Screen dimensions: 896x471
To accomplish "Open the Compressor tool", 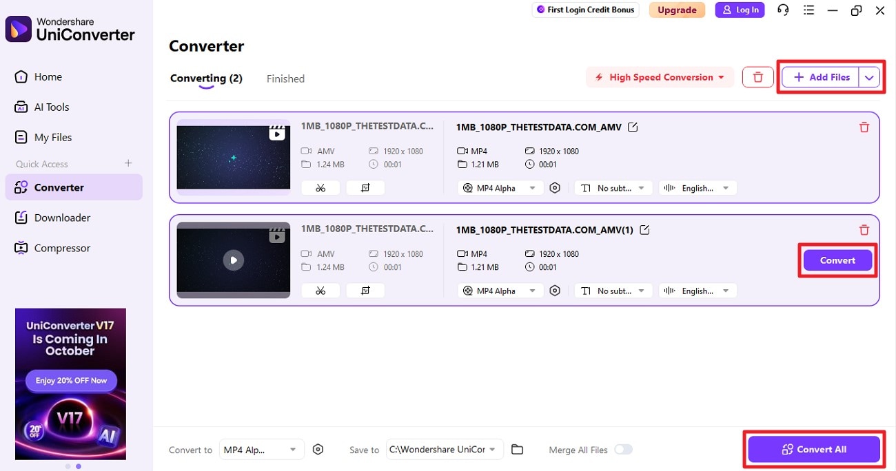I will (52, 248).
